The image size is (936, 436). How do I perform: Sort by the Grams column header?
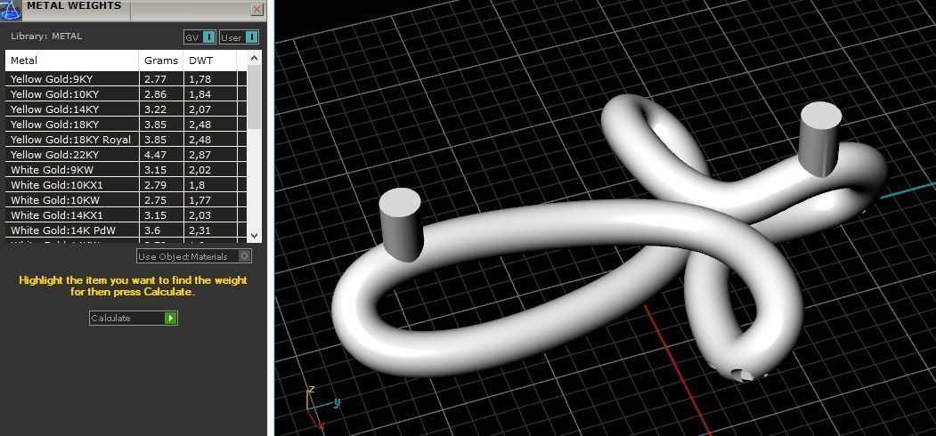(161, 61)
